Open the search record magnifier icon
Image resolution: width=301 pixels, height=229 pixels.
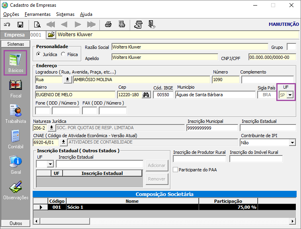[37, 25]
